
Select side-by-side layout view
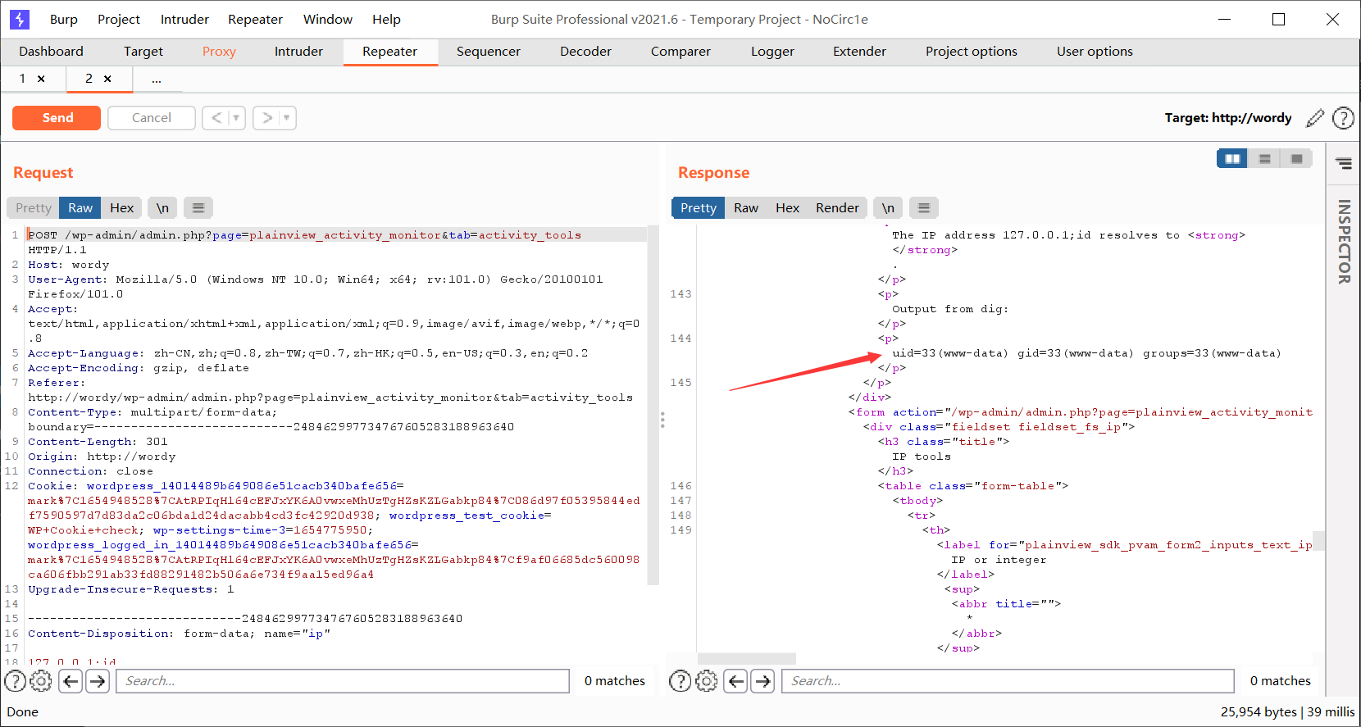pyautogui.click(x=1232, y=158)
